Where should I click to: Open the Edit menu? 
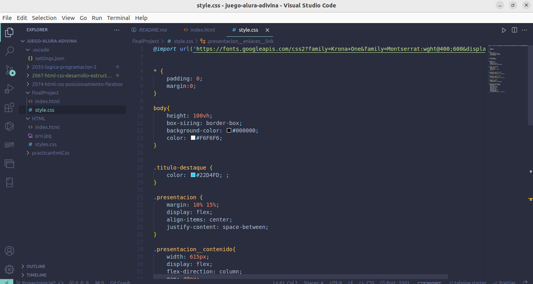tap(22, 18)
